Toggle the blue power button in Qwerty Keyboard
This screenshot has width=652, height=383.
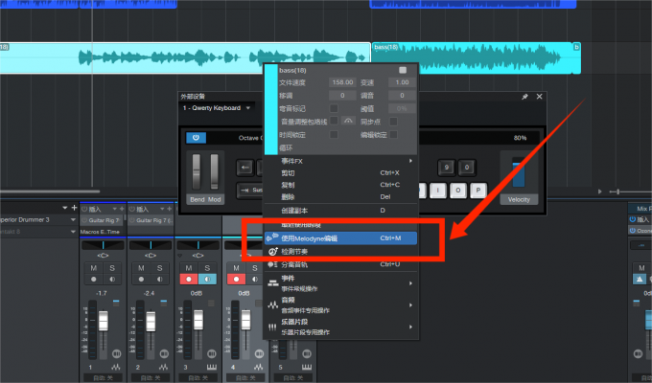click(x=196, y=138)
